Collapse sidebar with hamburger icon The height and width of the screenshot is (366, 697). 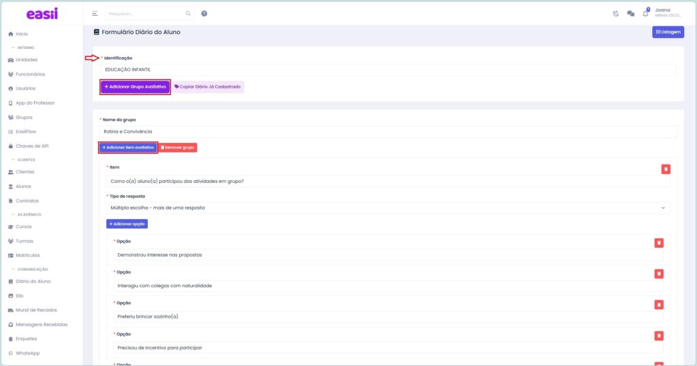click(95, 14)
